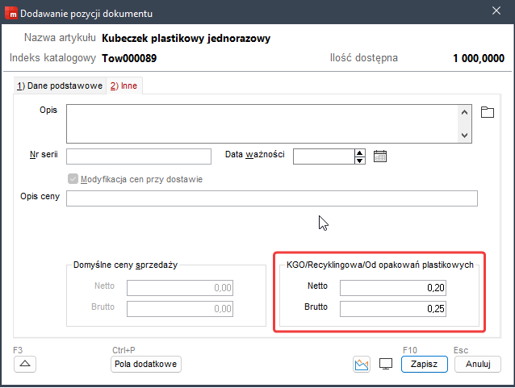Close the Dodawanie pozycji dokumentu dialog

(x=495, y=11)
